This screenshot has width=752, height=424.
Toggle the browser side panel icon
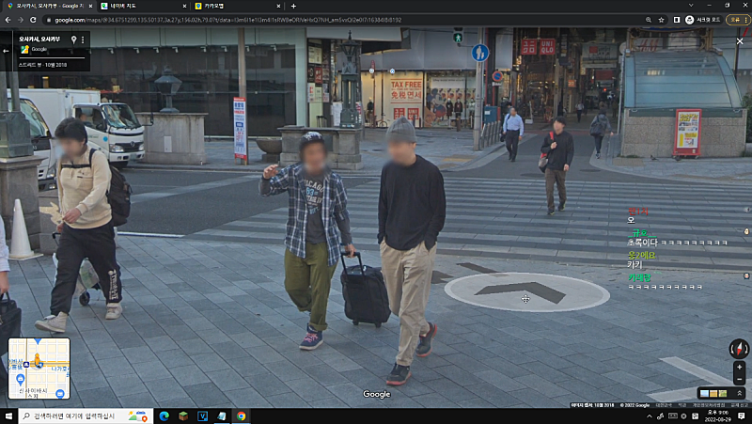pyautogui.click(x=676, y=20)
